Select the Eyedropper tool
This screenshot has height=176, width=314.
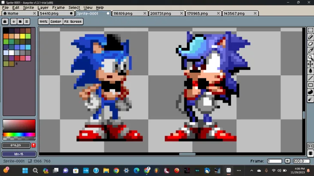tap(310, 51)
